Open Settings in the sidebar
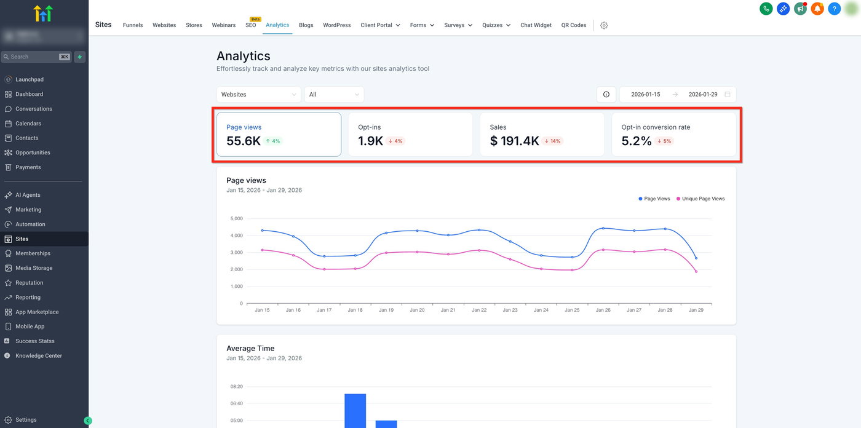The image size is (861, 428). [26, 420]
